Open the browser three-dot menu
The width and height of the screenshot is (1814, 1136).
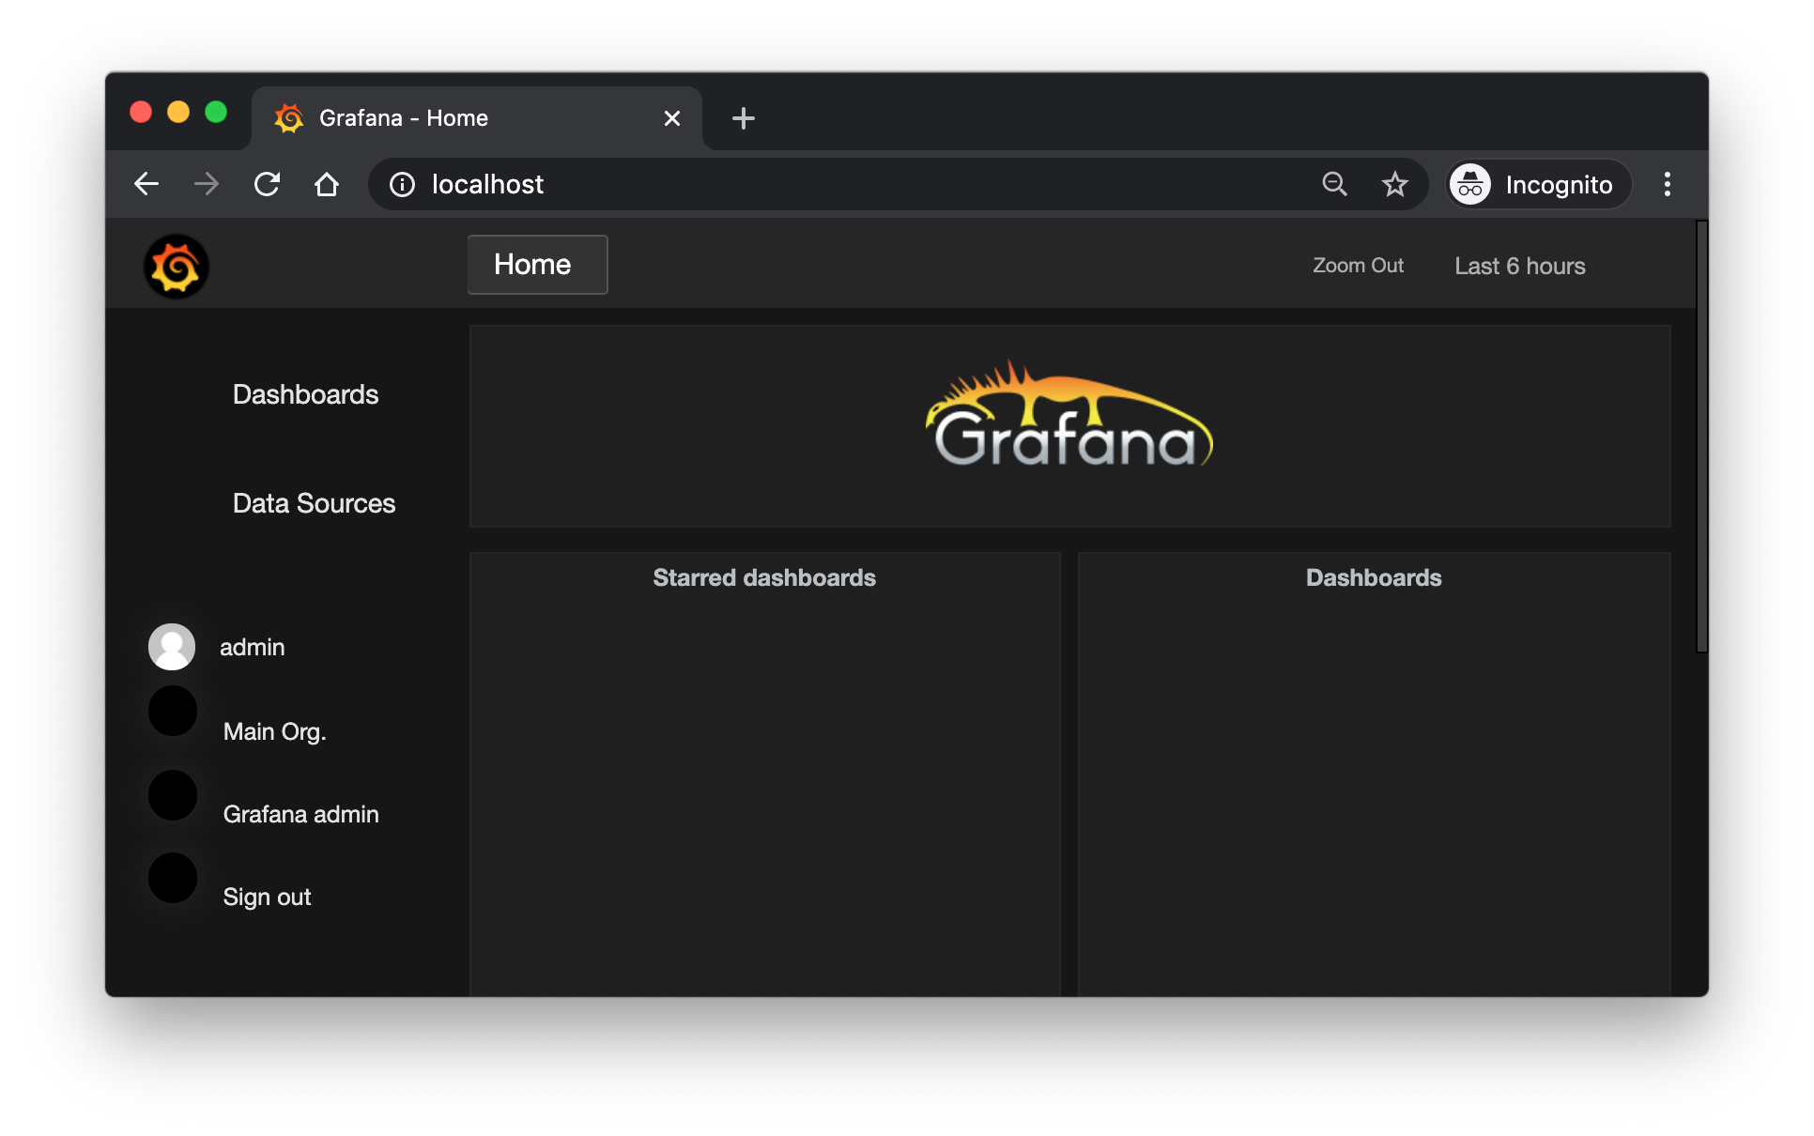[1668, 184]
